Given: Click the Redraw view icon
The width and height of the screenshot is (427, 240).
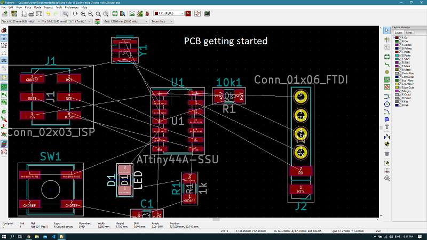Looking at the screenshot, I should tap(75, 14).
